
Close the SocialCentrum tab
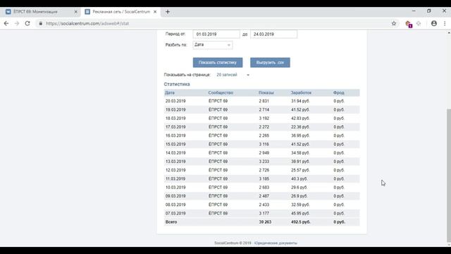point(155,12)
